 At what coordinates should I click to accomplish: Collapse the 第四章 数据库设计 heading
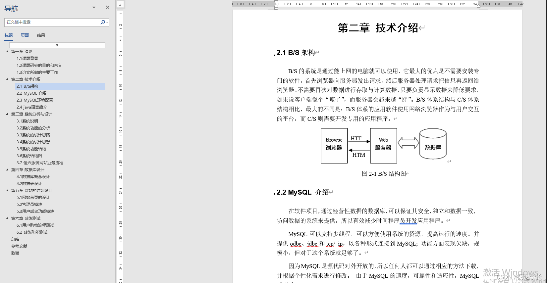pyautogui.click(x=7, y=169)
